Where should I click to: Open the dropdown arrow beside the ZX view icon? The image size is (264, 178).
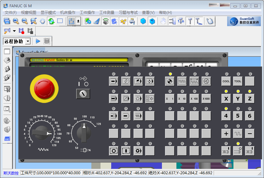pyautogui.click(x=78, y=21)
